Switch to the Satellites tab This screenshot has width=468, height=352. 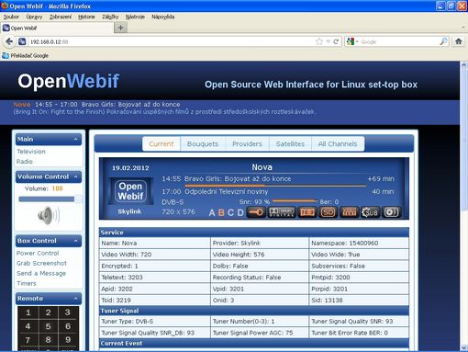(290, 144)
